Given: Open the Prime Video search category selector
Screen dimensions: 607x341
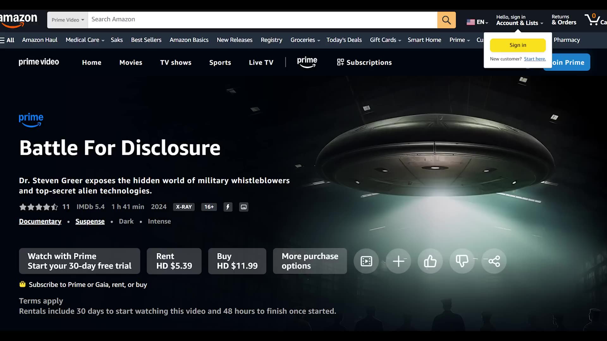Looking at the screenshot, I should (x=67, y=20).
